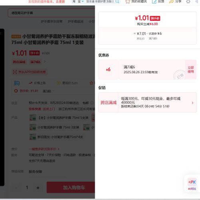The width and height of the screenshot is (200, 200).
Task: Click the 更低价:5.01 coin icon
Action: tap(59, 83)
